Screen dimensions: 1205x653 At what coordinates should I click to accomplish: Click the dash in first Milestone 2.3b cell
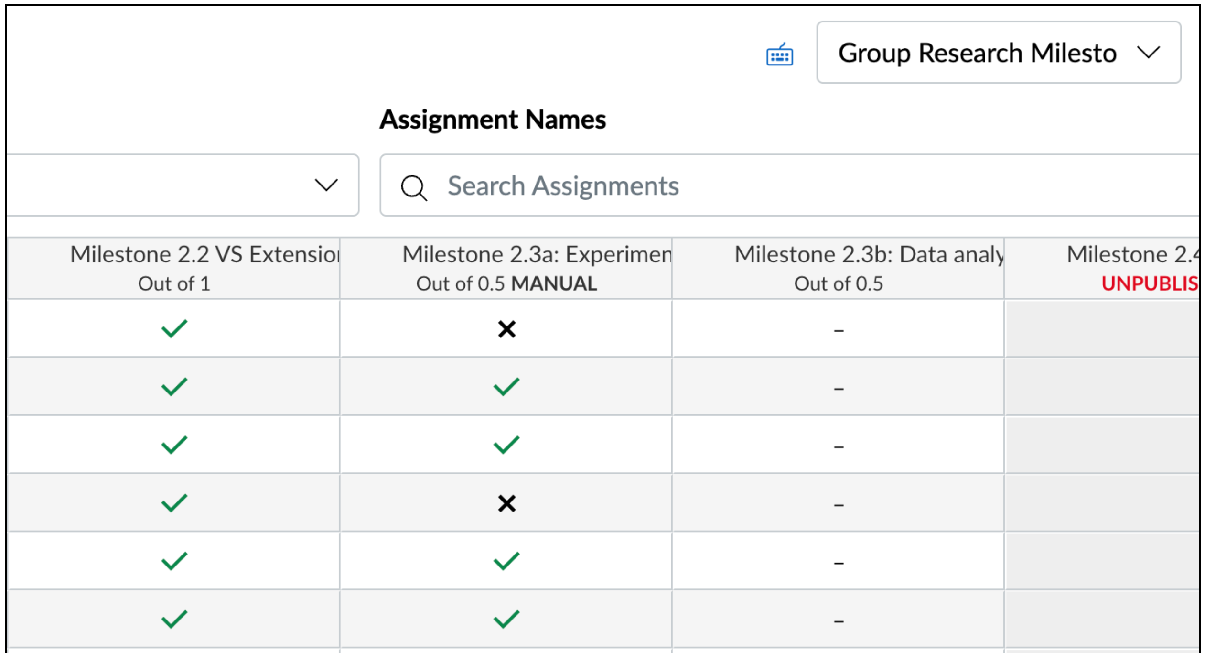point(837,328)
